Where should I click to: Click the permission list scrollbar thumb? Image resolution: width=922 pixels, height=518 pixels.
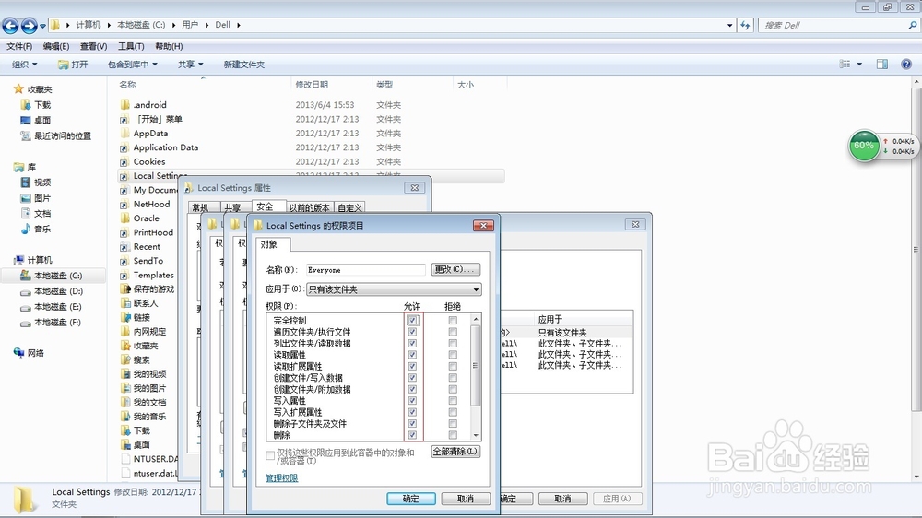476,365
